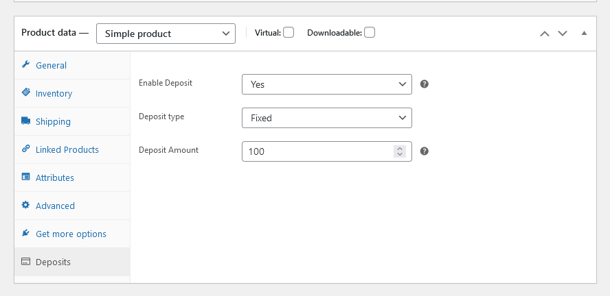610x296 pixels.
Task: Click the Deposits card icon
Action: pyautogui.click(x=25, y=262)
